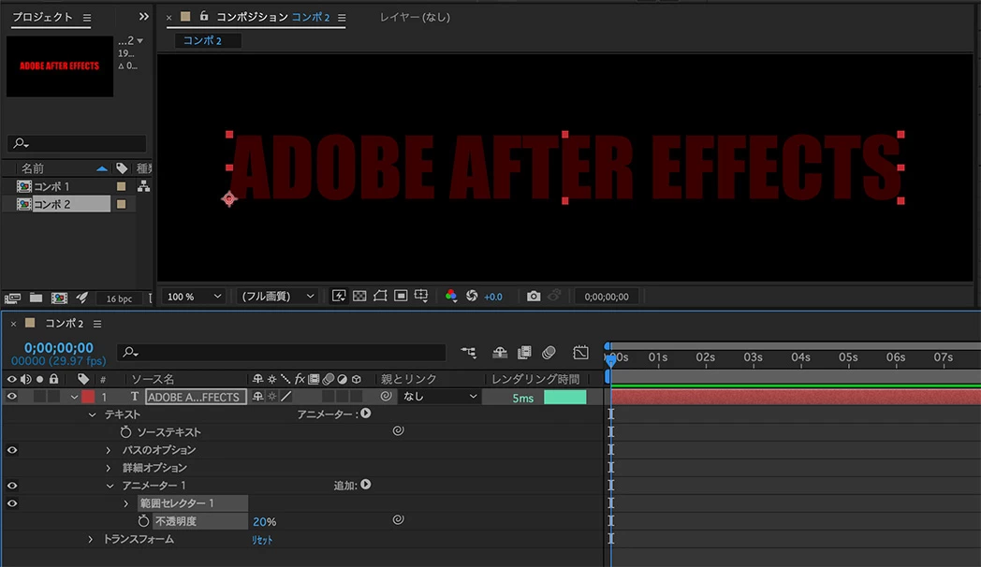
Task: Toggle the transparency grid icon
Action: pyautogui.click(x=359, y=296)
